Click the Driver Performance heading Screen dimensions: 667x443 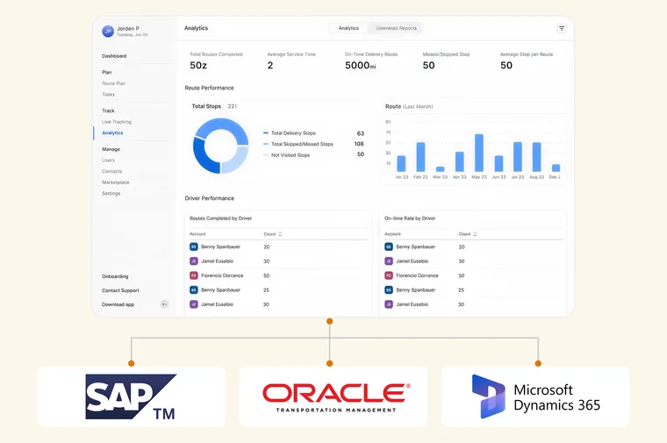pyautogui.click(x=209, y=198)
